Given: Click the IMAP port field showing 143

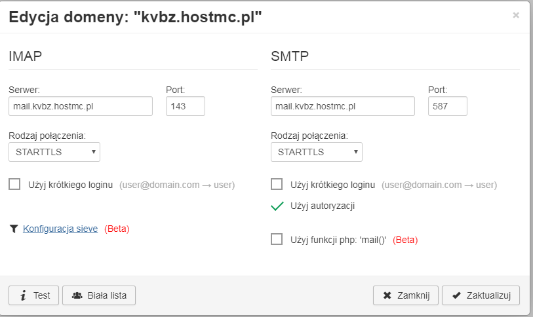Looking at the screenshot, I should tap(186, 106).
